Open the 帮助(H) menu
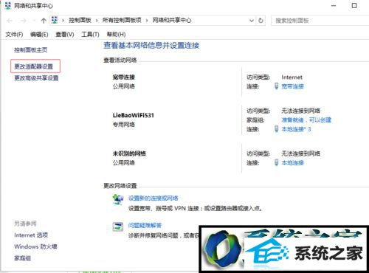 [x=116, y=35]
